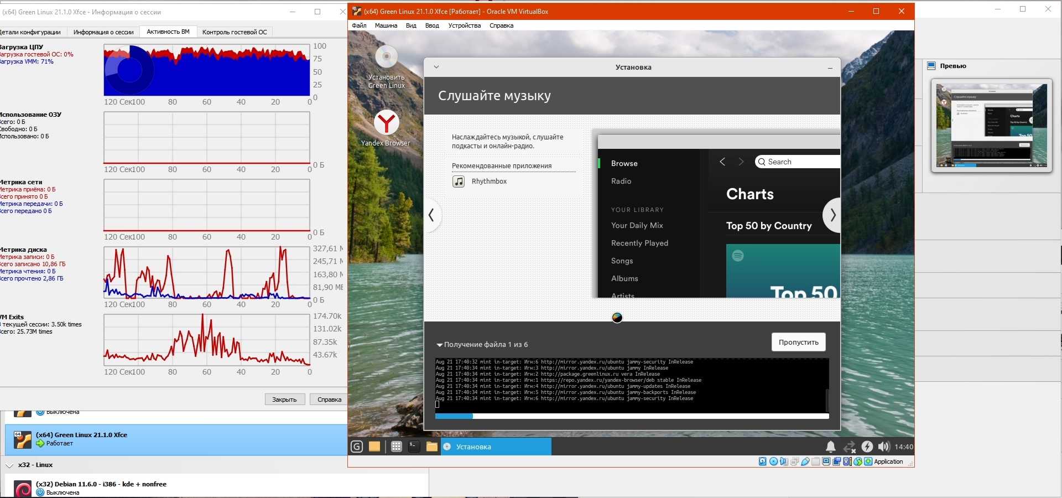
Task: Click the Закрыть button in session info
Action: [284, 400]
